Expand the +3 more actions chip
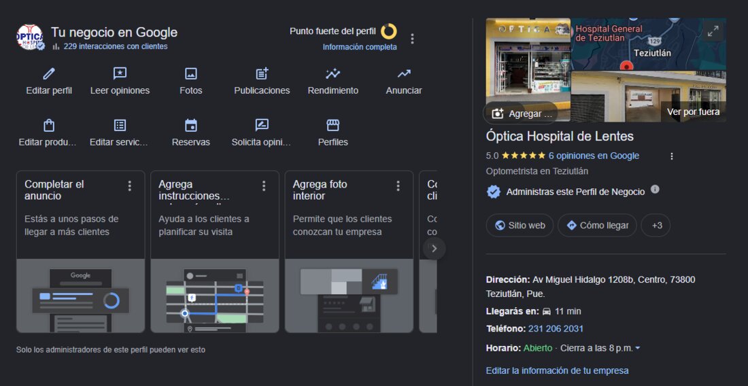748x386 pixels. [656, 226]
